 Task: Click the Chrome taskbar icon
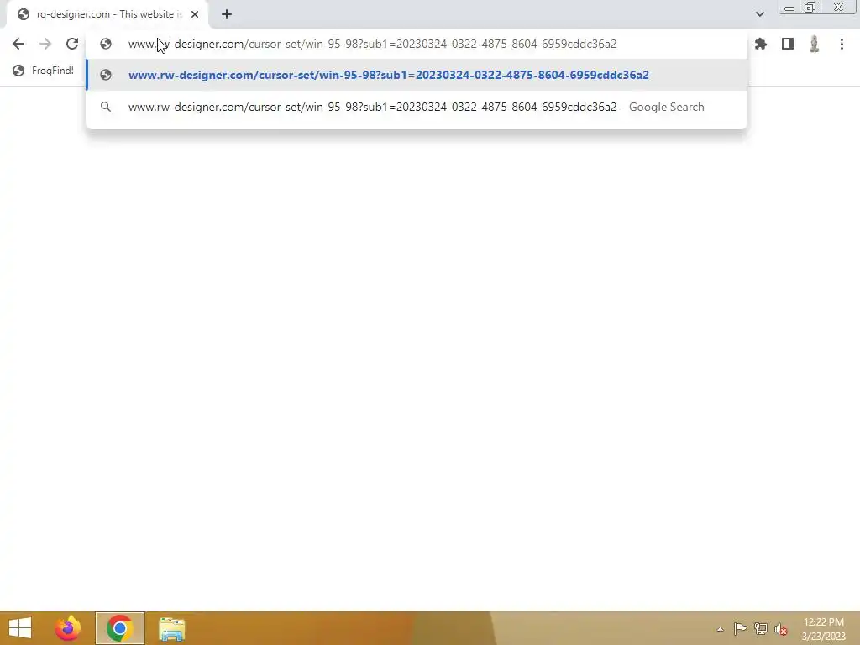click(120, 628)
